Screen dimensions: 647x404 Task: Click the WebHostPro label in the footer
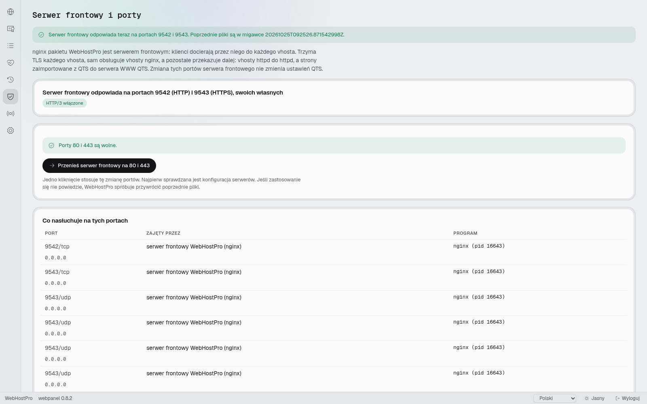tap(19, 398)
